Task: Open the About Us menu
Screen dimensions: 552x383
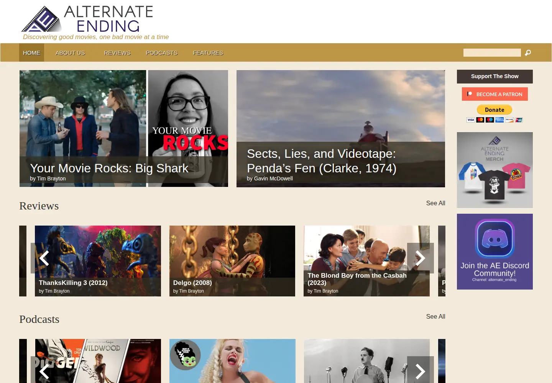Action: pyautogui.click(x=70, y=53)
